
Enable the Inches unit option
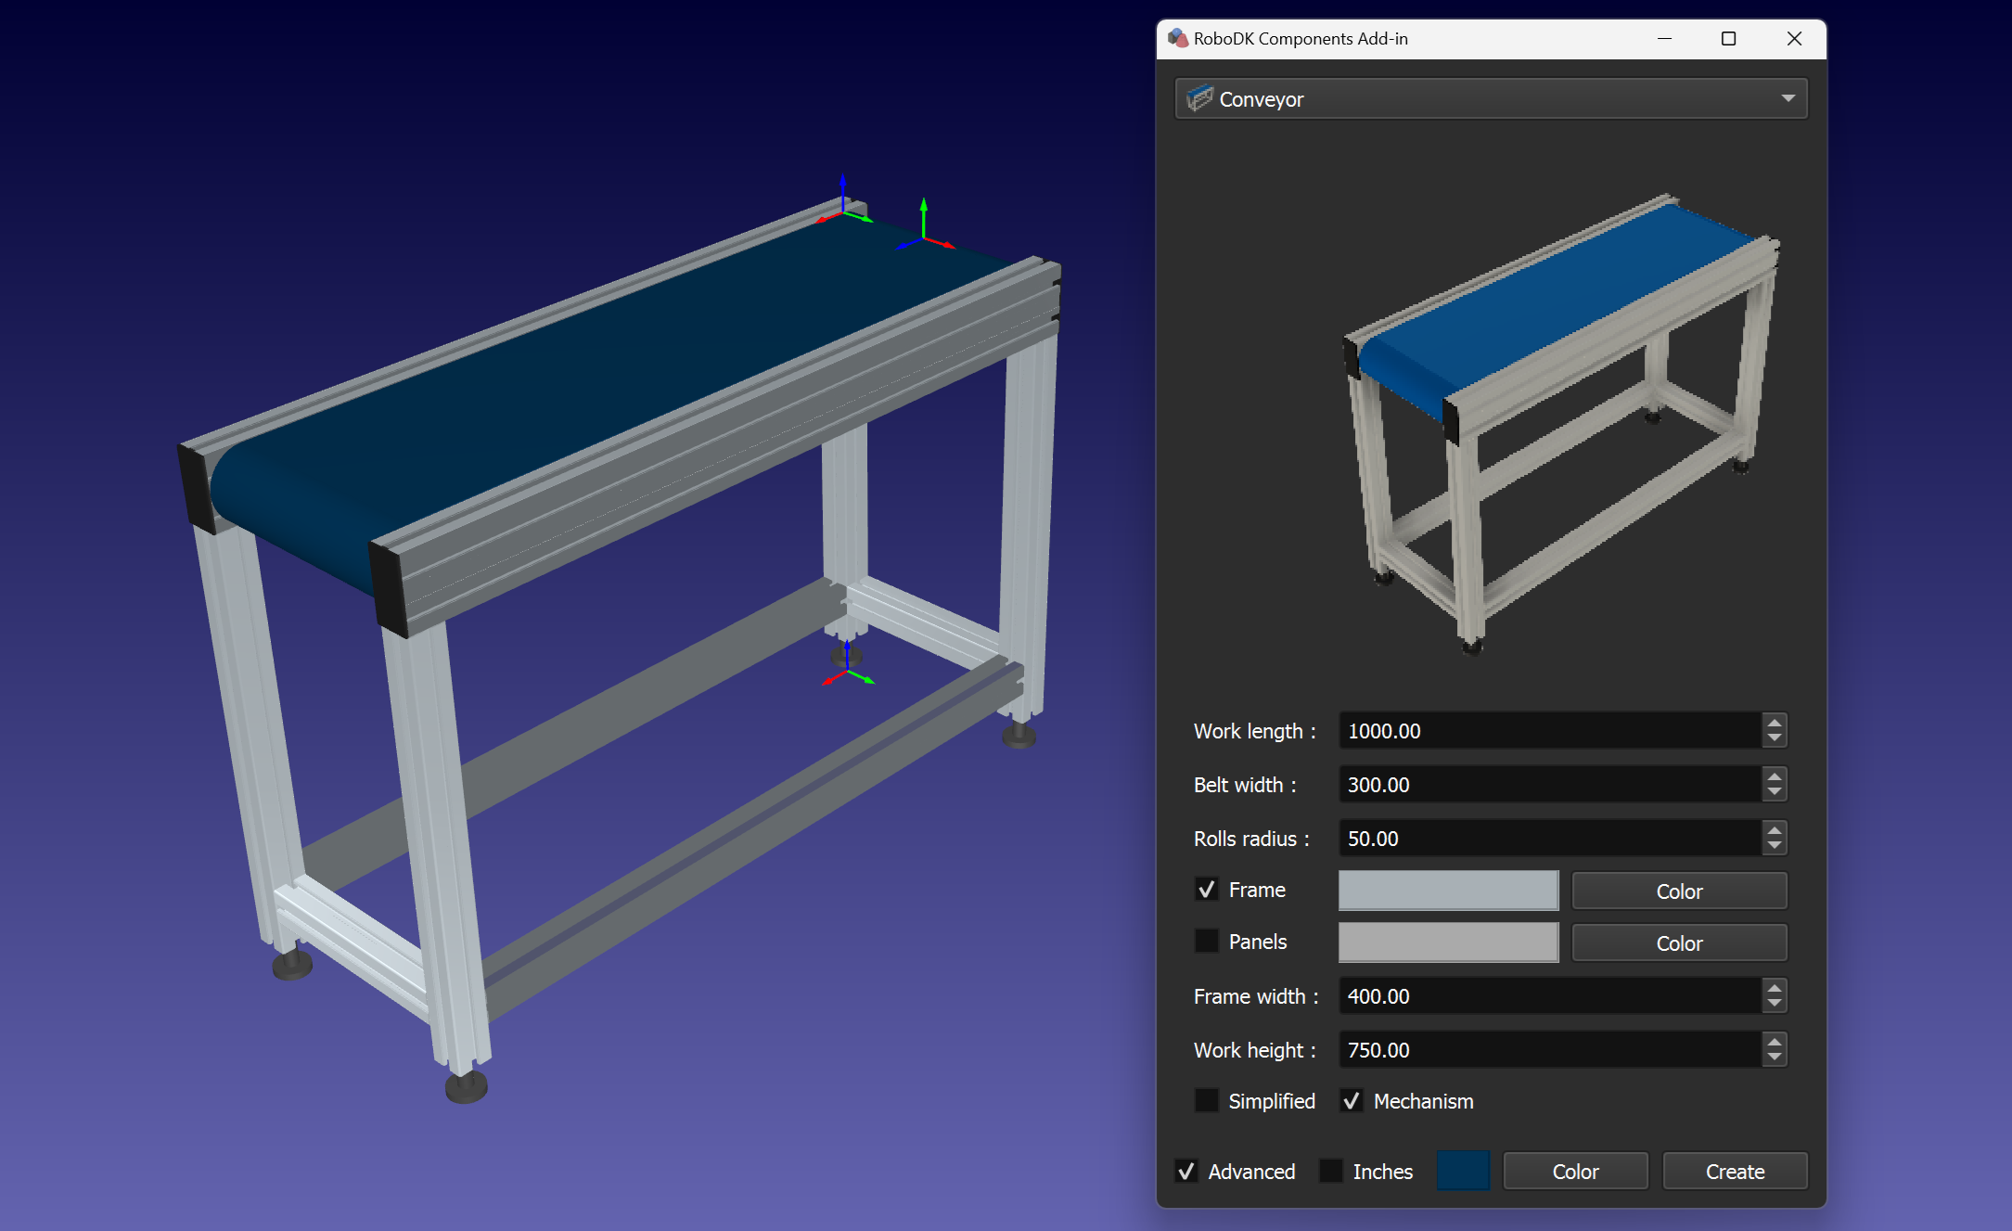1331,1171
